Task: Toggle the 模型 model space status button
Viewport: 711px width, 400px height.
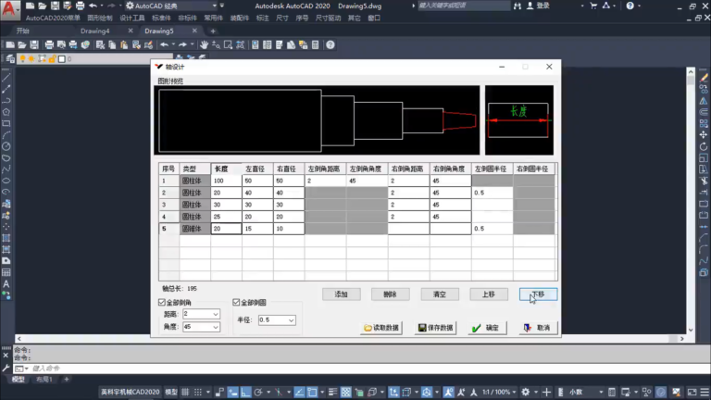Action: pos(171,392)
